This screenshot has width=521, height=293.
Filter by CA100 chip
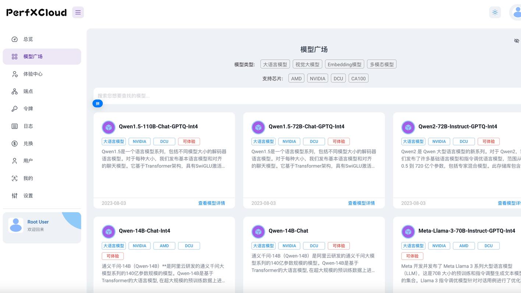[x=359, y=79]
